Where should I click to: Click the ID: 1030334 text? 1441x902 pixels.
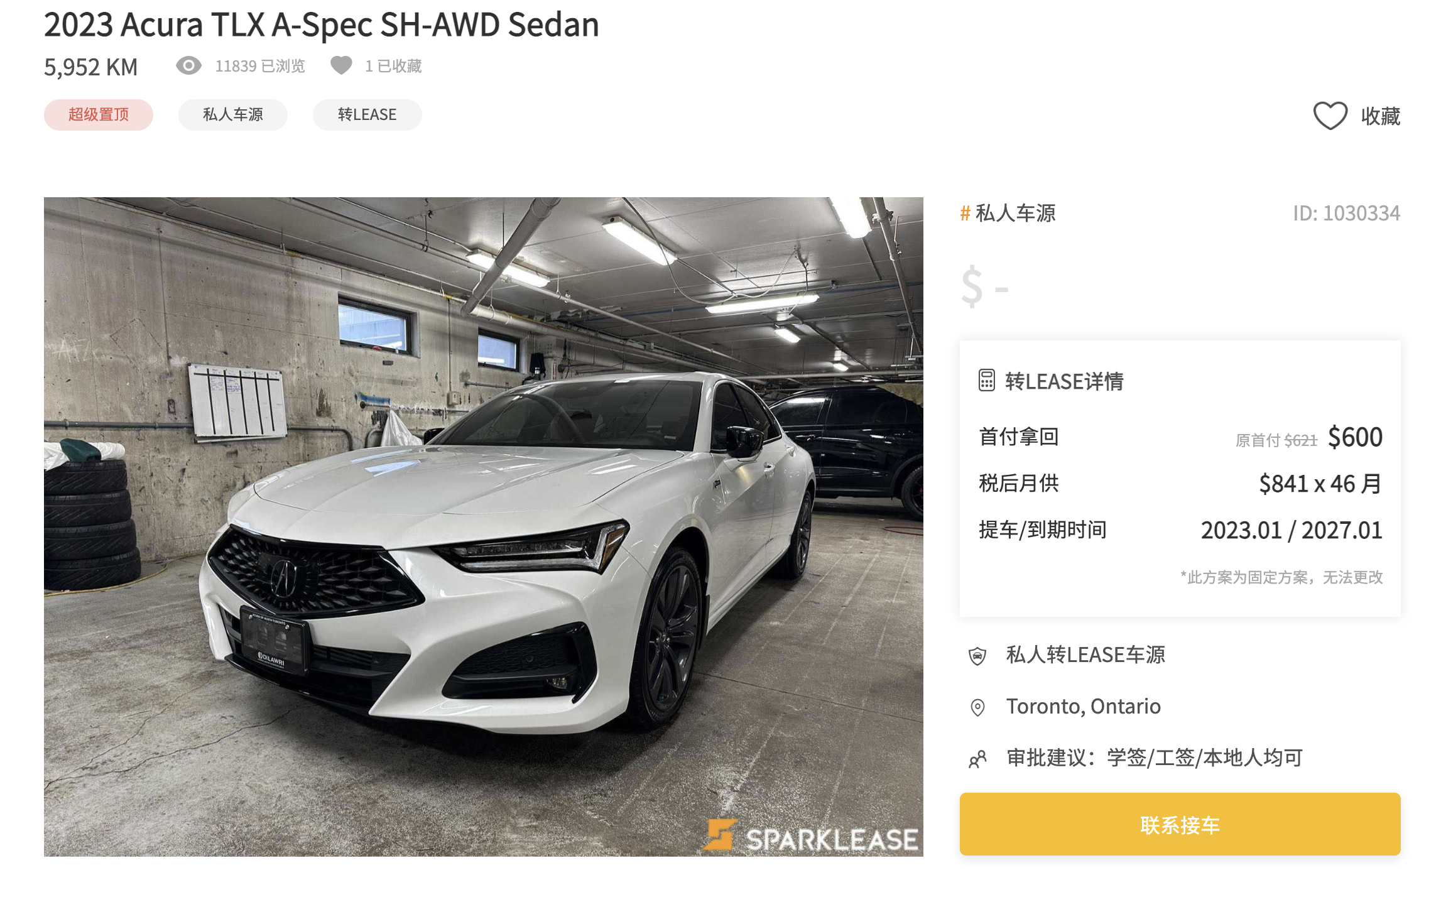(x=1346, y=213)
